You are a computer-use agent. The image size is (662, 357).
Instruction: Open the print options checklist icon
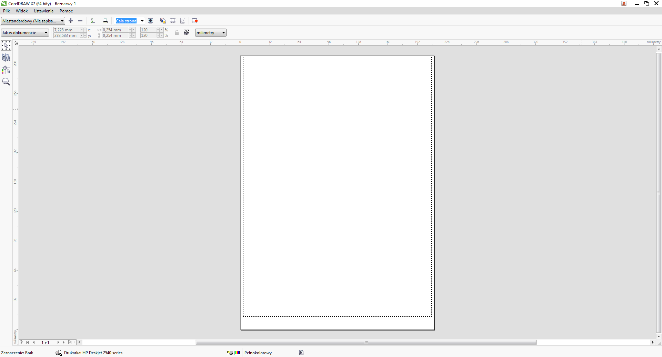(93, 21)
